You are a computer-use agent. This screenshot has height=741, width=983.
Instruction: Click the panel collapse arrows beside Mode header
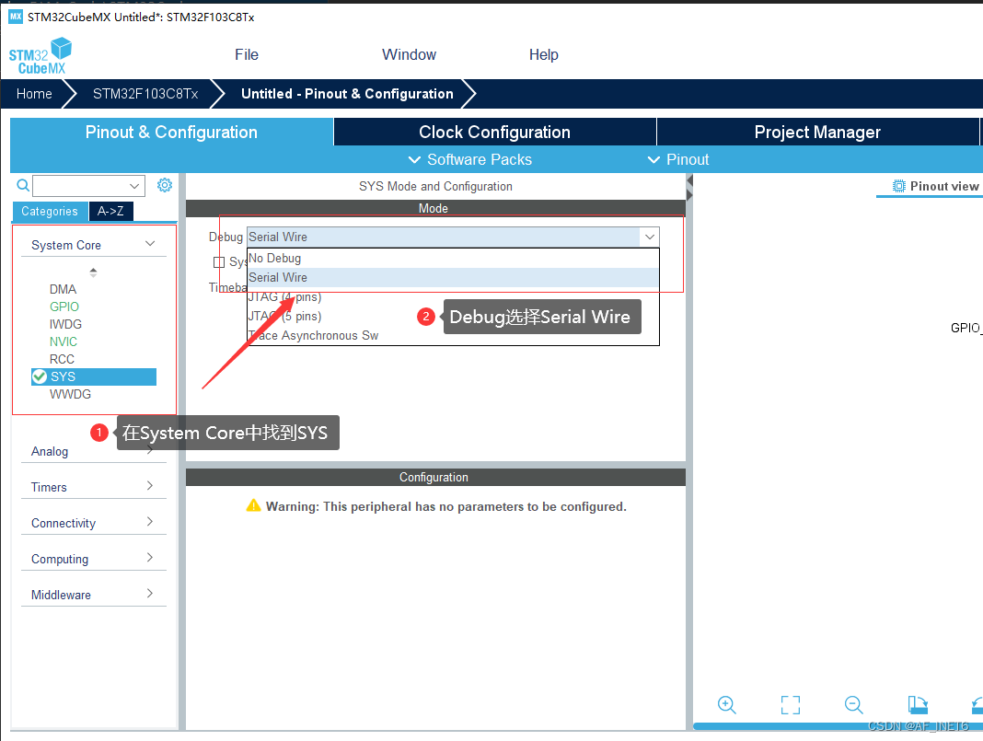(689, 188)
